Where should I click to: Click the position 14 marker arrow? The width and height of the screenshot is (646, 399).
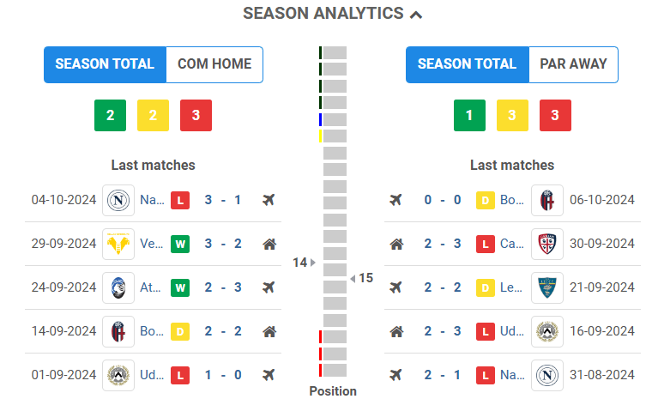(312, 263)
